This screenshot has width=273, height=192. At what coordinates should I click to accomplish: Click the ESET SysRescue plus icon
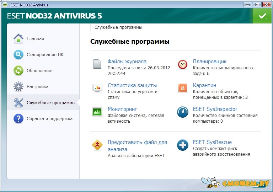183,145
